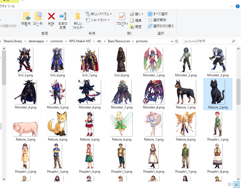Select the Nature_2.png black cat
Image resolution: width=241 pixels, height=188 pixels.
click(x=217, y=92)
